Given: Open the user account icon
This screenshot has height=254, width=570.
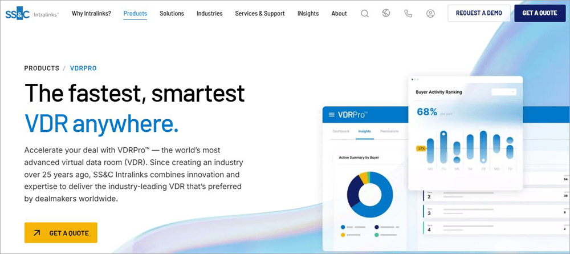Looking at the screenshot, I should click(430, 13).
